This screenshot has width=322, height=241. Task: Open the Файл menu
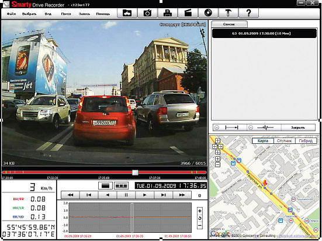point(11,14)
